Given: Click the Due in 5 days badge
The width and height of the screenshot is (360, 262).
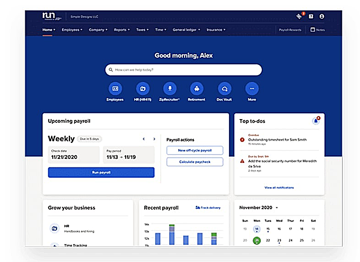Looking at the screenshot, I should click(x=89, y=139).
